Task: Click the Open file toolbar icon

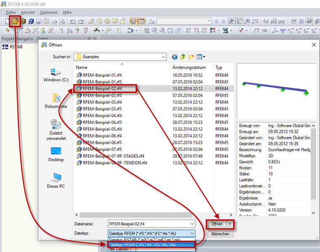Action: pyautogui.click(x=15, y=21)
